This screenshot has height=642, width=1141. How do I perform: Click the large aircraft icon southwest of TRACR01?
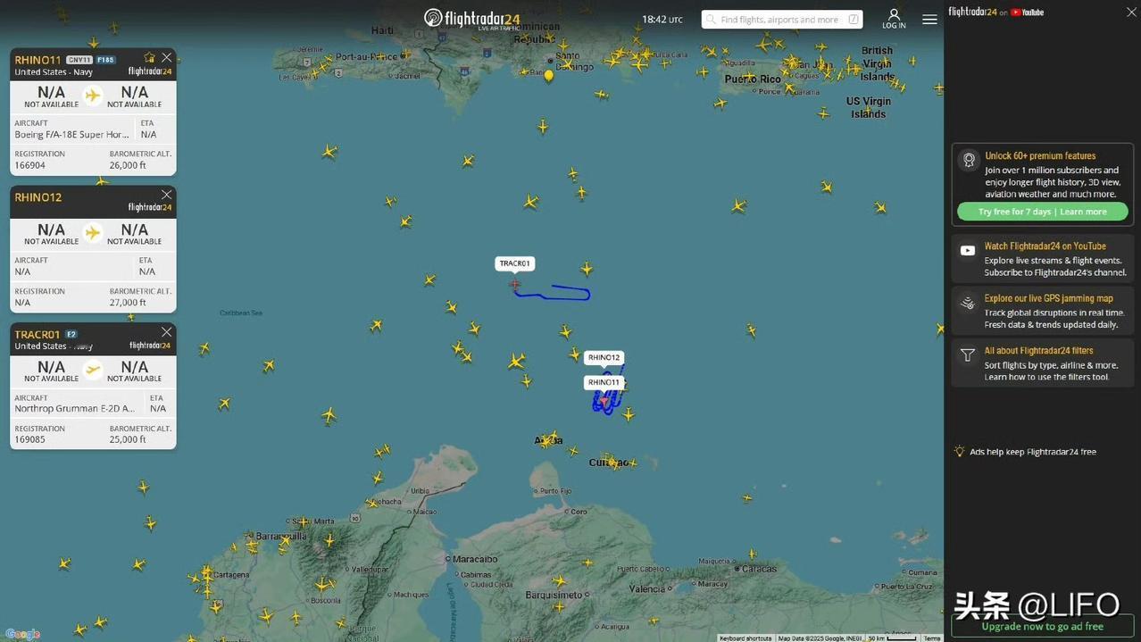coord(516,361)
